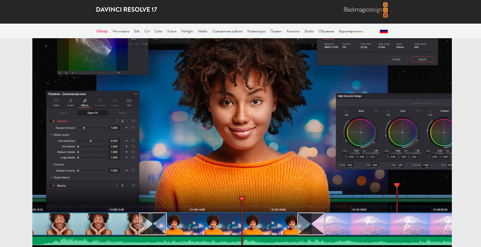Screen dimensions: 481x247
Task: Adjust the Sharpen Amount slider
Action: point(92,128)
